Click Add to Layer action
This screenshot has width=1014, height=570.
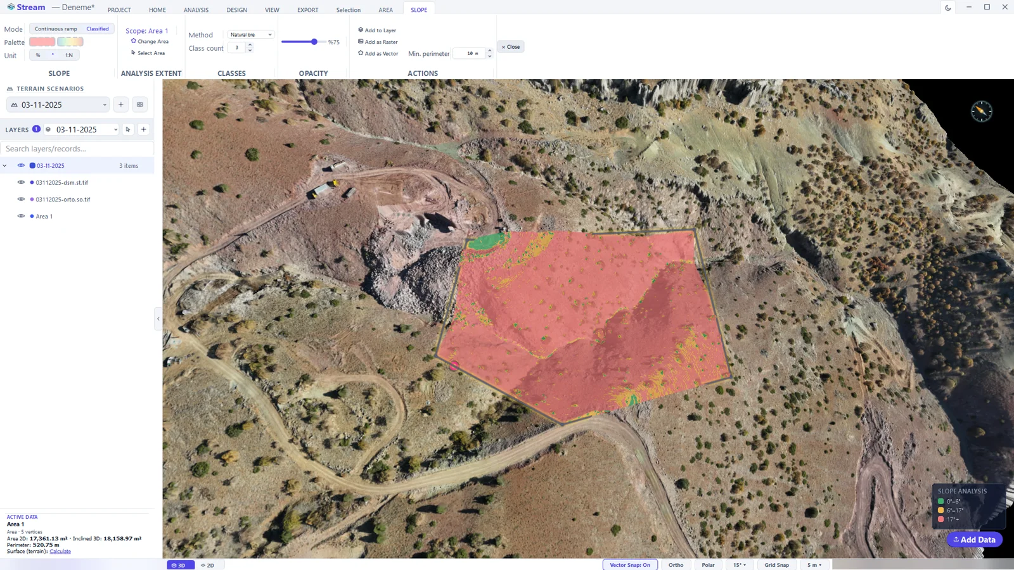point(377,30)
